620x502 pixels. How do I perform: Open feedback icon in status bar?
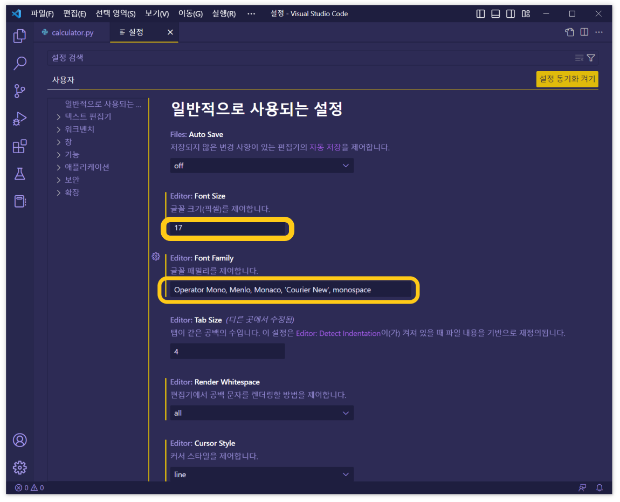click(x=582, y=488)
